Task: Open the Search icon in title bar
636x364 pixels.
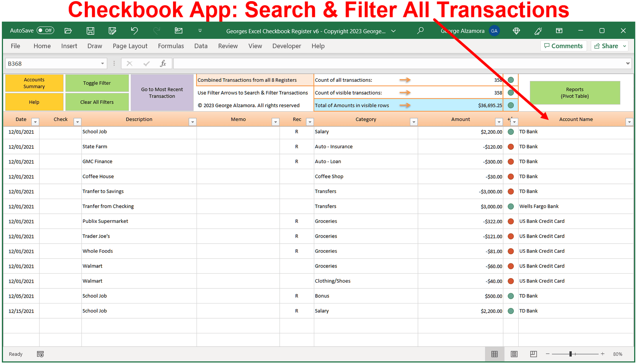Action: click(420, 31)
